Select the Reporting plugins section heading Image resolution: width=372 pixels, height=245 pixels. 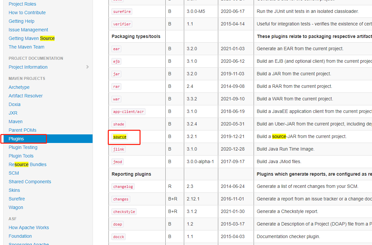pyautogui.click(x=131, y=174)
